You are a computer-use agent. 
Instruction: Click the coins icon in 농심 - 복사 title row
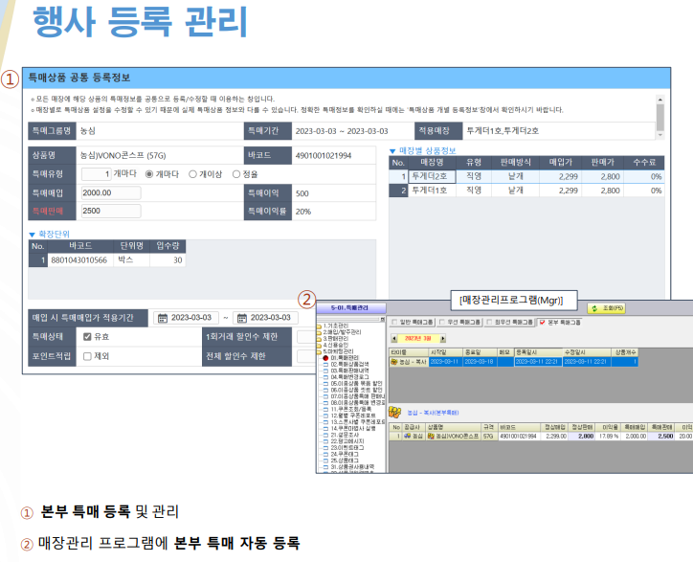click(393, 362)
